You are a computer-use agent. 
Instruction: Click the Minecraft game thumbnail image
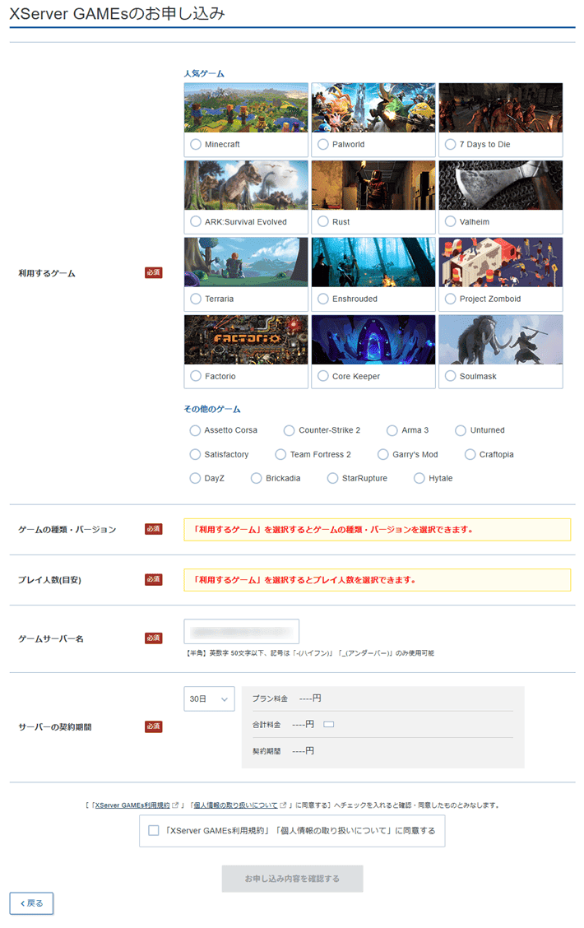point(246,108)
